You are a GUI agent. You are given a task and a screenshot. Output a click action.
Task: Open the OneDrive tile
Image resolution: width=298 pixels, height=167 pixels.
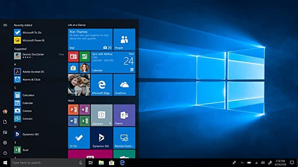(x=124, y=85)
